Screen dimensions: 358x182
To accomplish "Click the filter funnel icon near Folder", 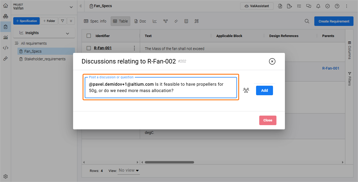I will tap(62, 21).
